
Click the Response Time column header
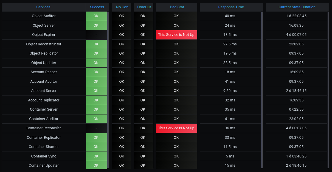click(x=231, y=7)
